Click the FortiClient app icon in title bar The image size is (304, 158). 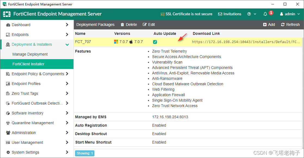4,4
